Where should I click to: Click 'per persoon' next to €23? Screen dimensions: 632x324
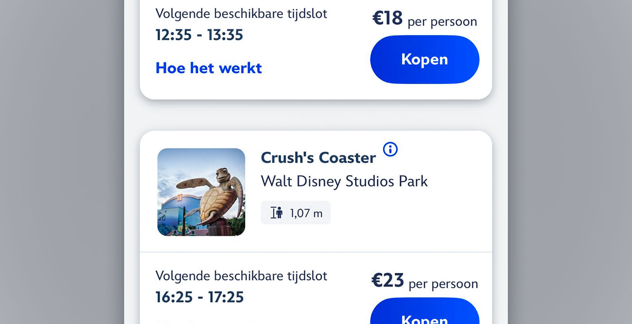(443, 284)
